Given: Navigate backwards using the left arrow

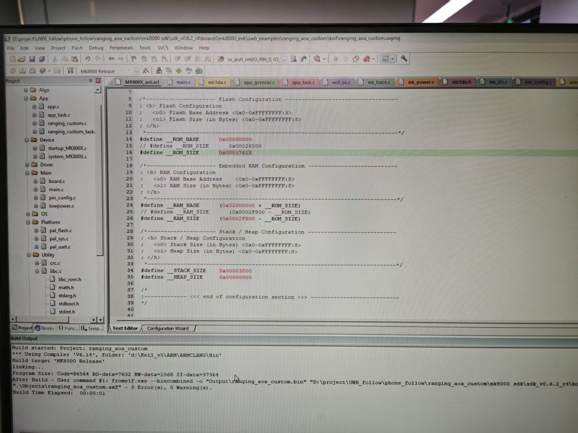Looking at the screenshot, I should coord(111,59).
